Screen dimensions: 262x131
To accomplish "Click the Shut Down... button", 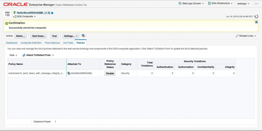I will (39, 36).
